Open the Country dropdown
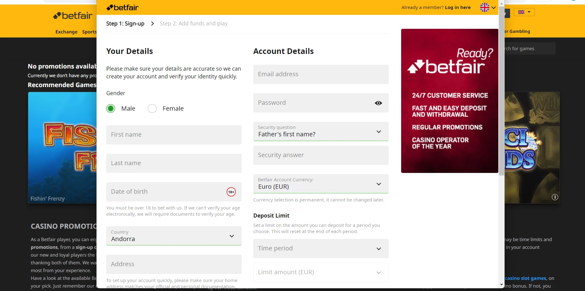Viewport: 585px width, 291px height. pyautogui.click(x=174, y=236)
